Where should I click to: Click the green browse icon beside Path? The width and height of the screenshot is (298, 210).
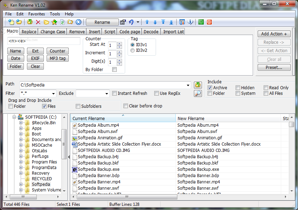[x=198, y=85]
